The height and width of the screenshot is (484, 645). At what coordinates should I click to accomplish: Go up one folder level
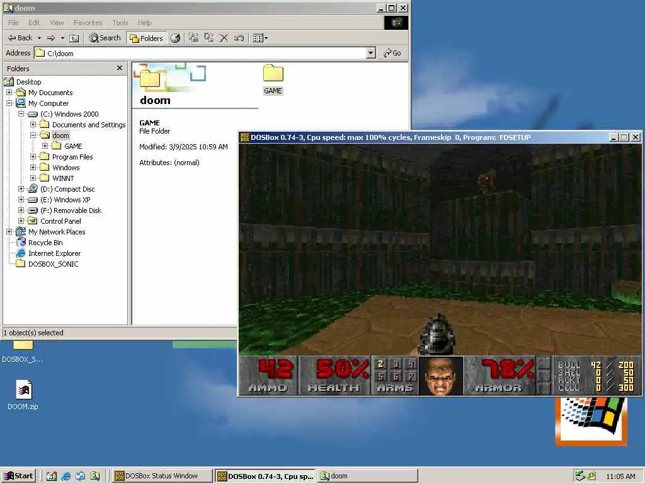click(74, 38)
